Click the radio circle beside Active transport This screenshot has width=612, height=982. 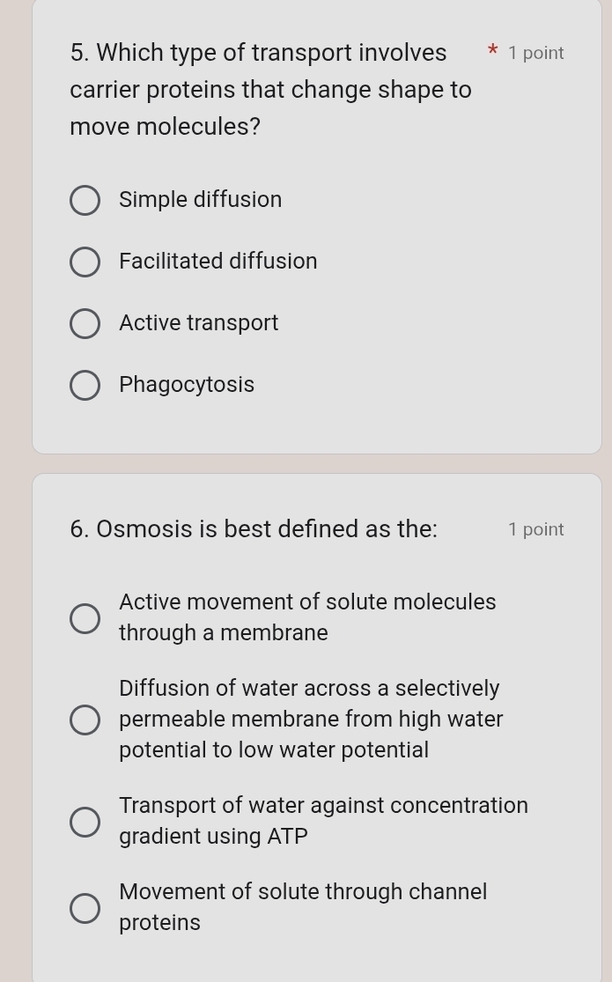[x=85, y=323]
